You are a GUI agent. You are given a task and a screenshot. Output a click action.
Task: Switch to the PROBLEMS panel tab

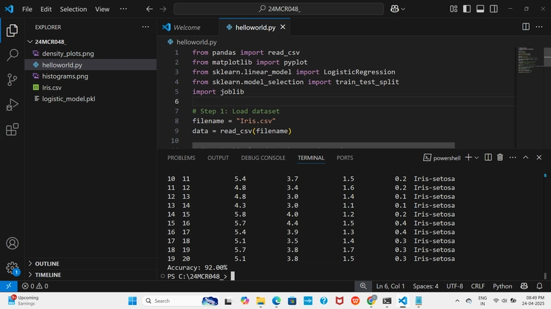(181, 158)
